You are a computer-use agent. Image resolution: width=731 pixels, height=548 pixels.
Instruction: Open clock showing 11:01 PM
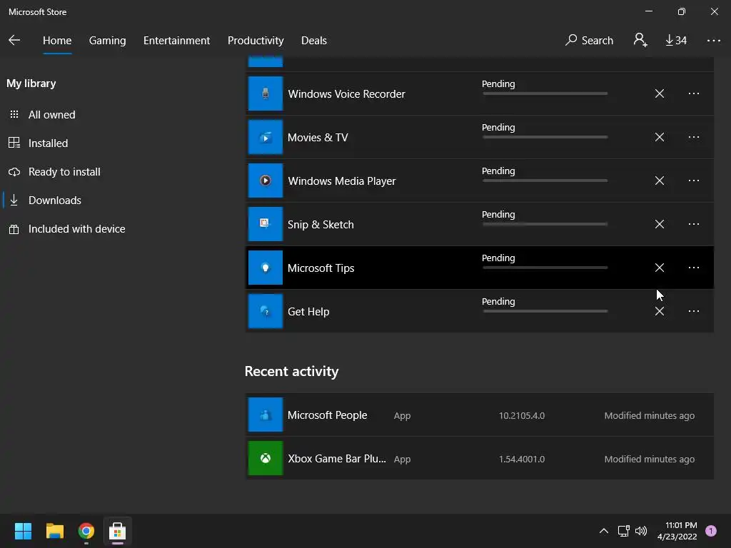pyautogui.click(x=677, y=531)
